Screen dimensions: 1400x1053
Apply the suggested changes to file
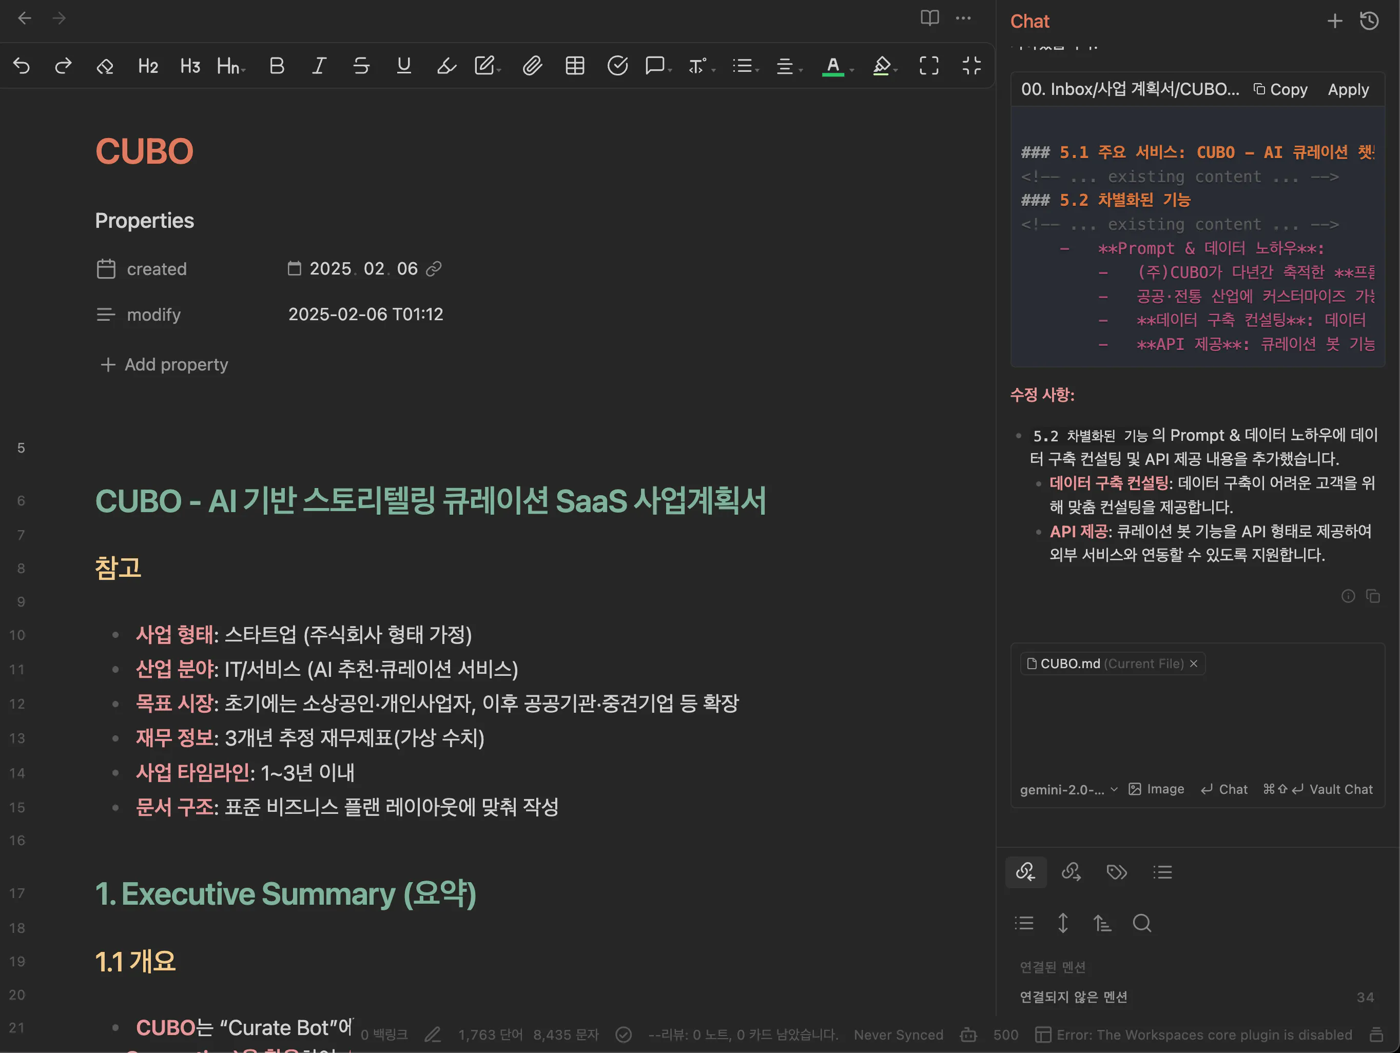click(x=1348, y=89)
